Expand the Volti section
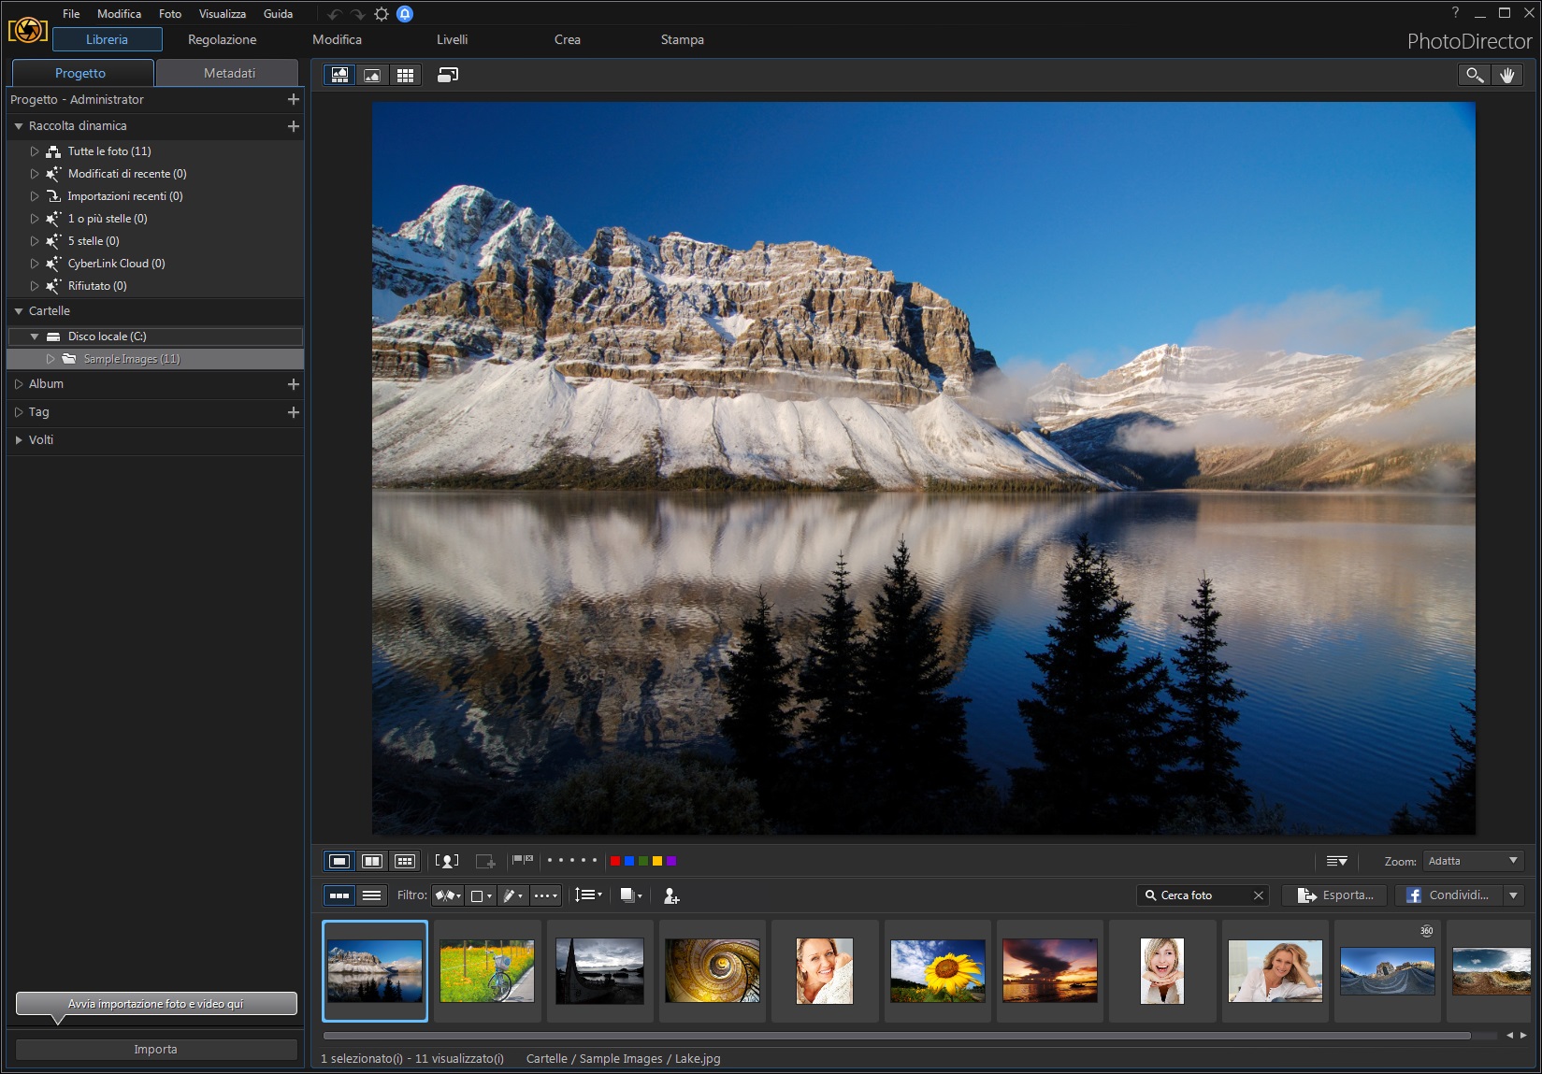The width and height of the screenshot is (1542, 1074). coord(19,440)
